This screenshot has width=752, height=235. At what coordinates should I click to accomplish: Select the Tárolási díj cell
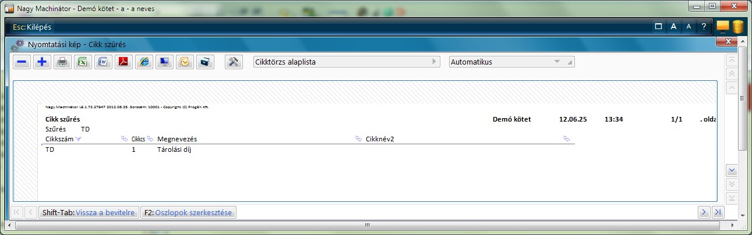click(x=174, y=149)
